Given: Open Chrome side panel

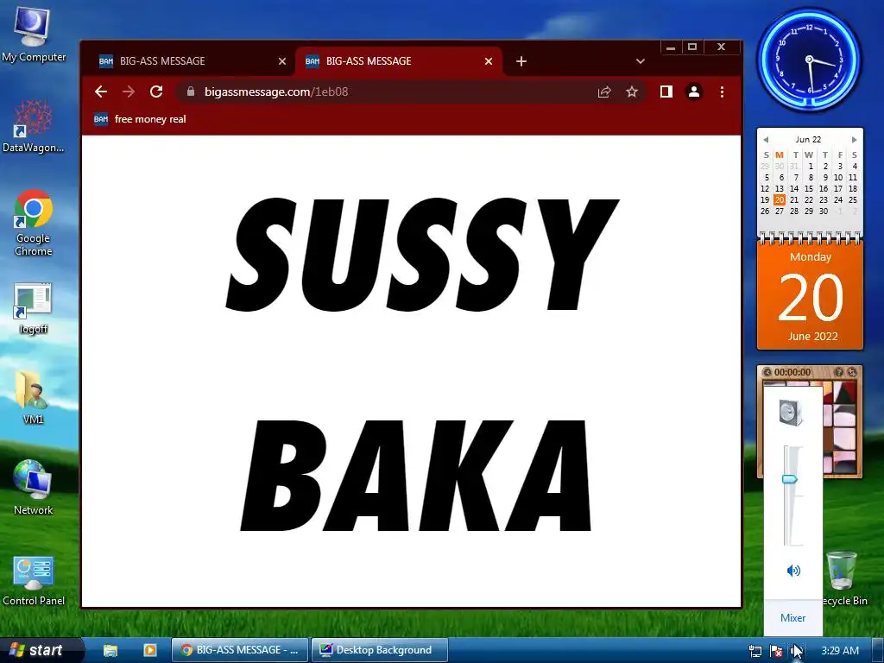Looking at the screenshot, I should tap(666, 92).
